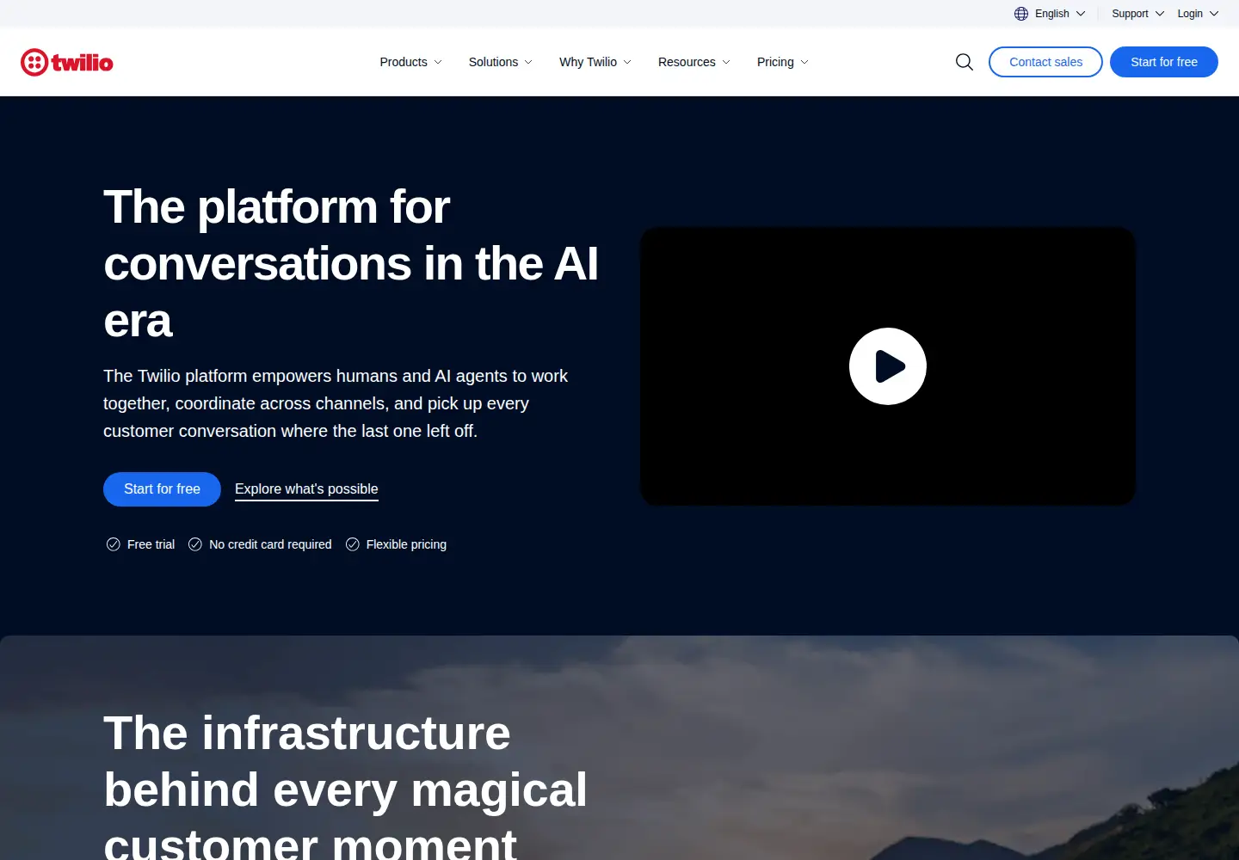The image size is (1239, 860).
Task: Follow the Explore what's possible link
Action: click(306, 489)
